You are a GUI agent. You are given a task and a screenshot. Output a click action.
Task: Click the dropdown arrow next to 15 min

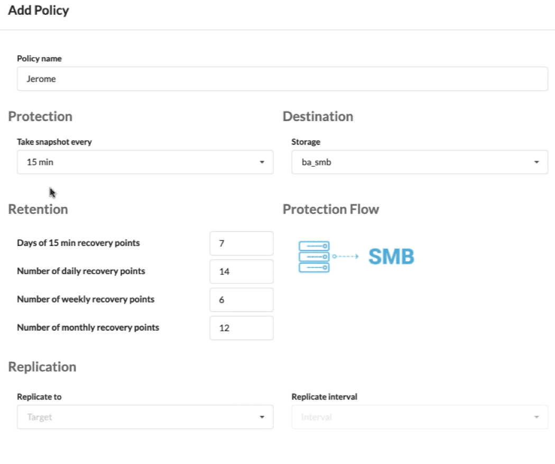263,162
